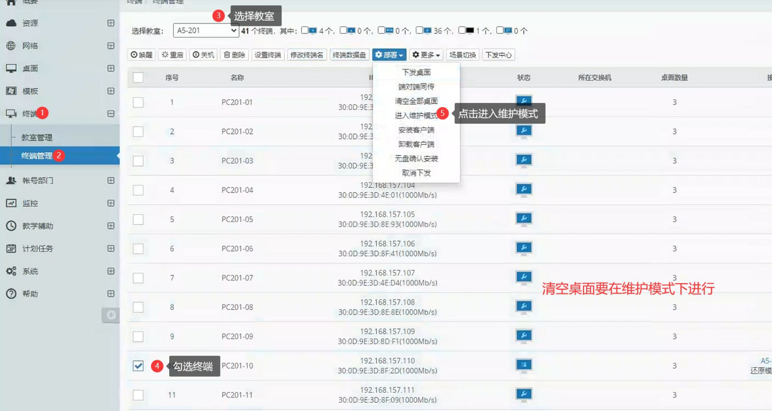Collapse sidebar with the round arrow button
The height and width of the screenshot is (411, 772).
tap(110, 315)
